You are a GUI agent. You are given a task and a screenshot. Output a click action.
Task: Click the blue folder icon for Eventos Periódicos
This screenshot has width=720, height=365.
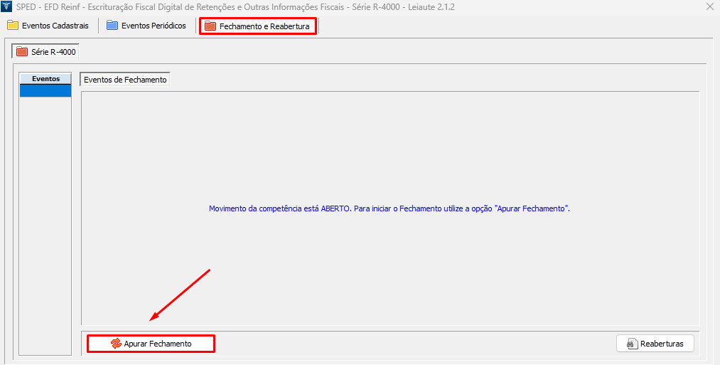pyautogui.click(x=112, y=26)
